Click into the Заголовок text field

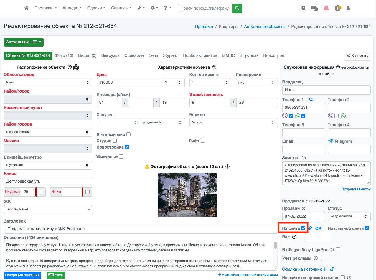pos(140,229)
